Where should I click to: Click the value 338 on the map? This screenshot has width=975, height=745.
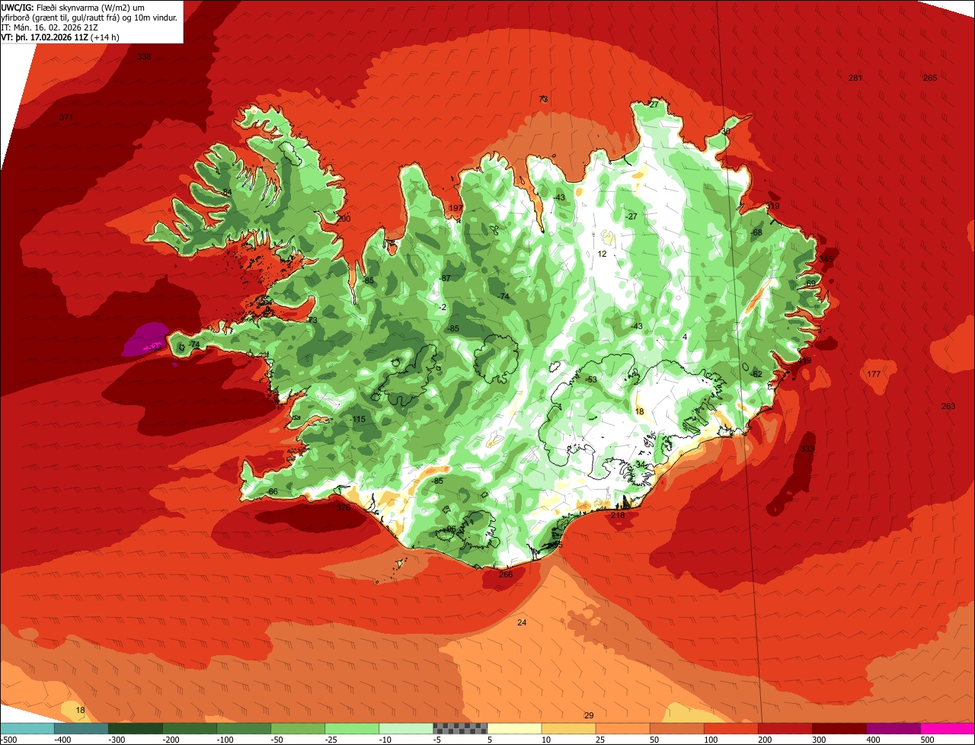coord(144,57)
